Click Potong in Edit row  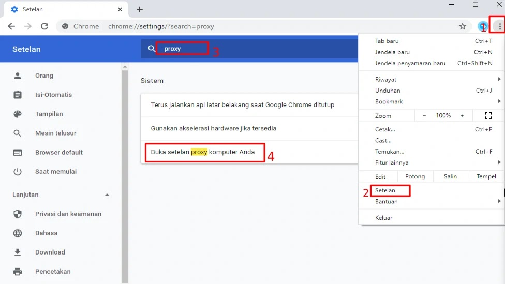(x=415, y=176)
